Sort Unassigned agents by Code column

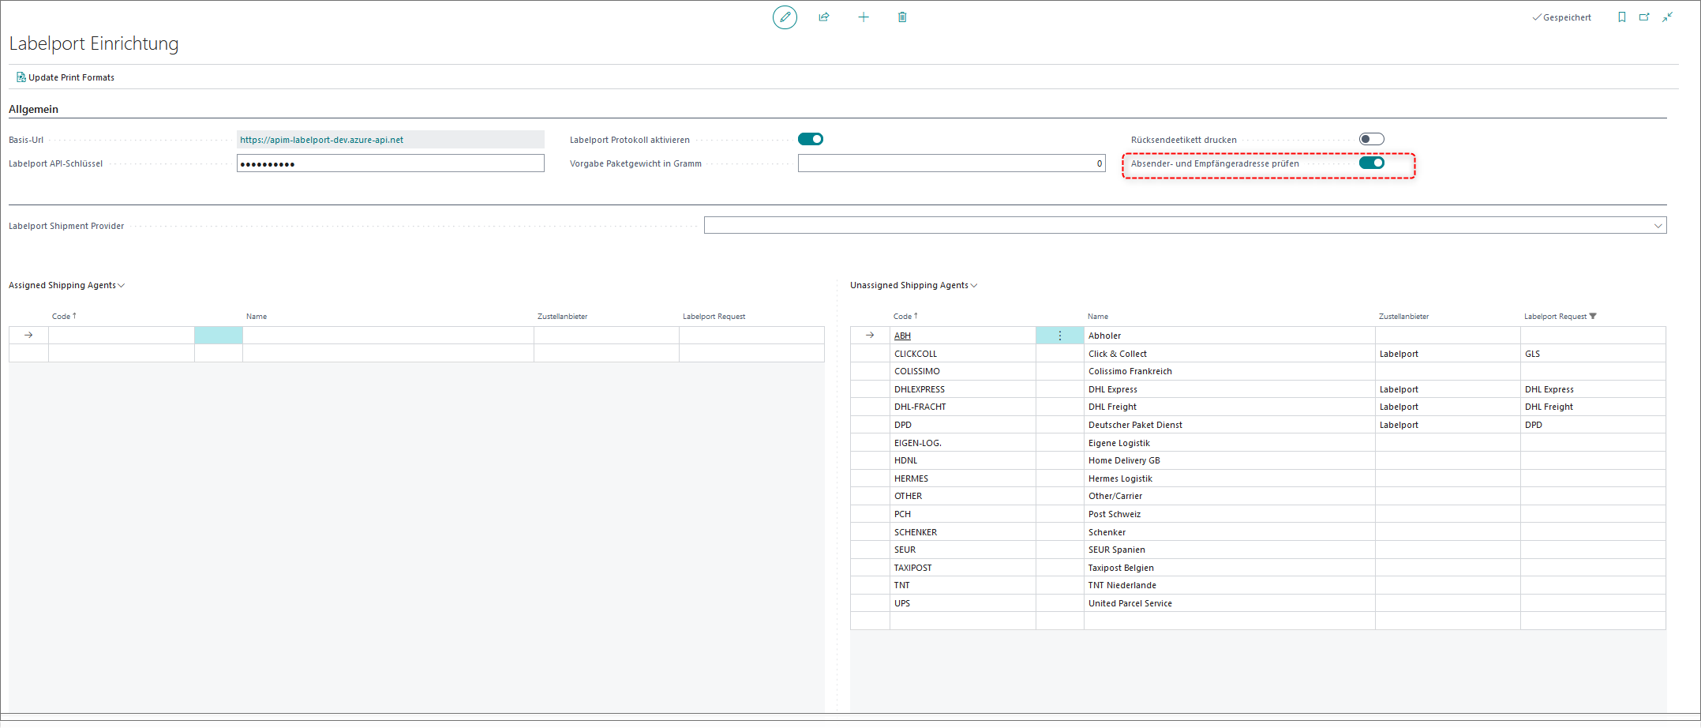click(x=905, y=317)
